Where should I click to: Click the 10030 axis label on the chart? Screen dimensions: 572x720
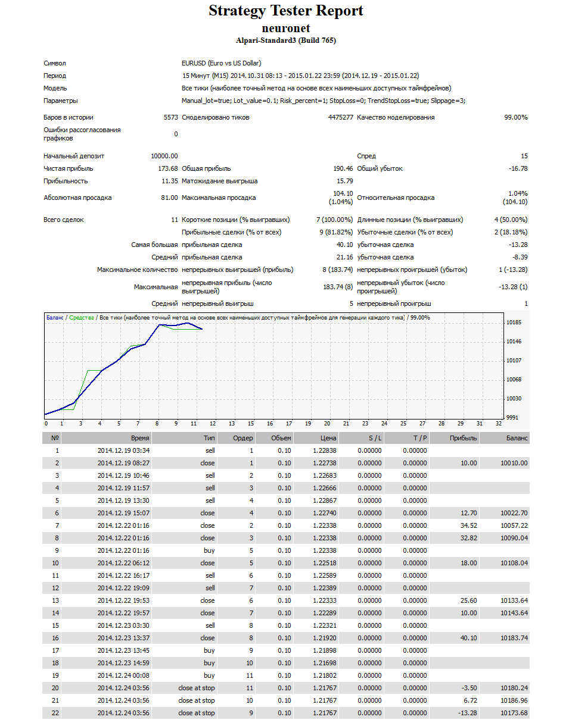pos(514,398)
